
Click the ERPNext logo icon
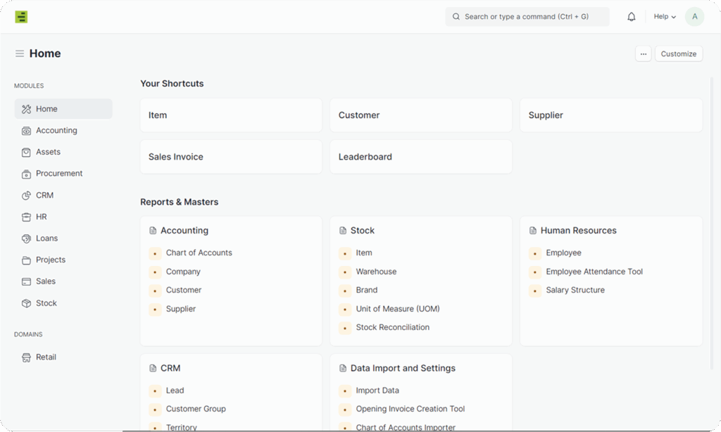(21, 17)
